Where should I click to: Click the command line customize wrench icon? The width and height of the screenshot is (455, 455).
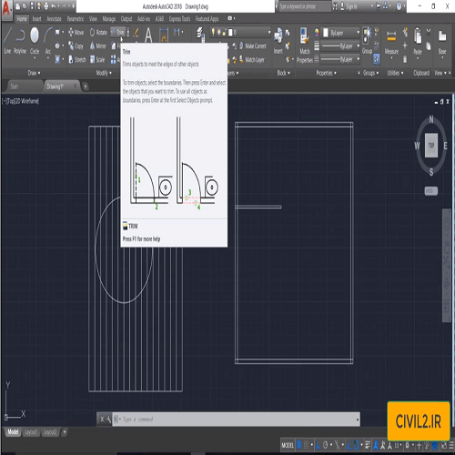[109, 420]
